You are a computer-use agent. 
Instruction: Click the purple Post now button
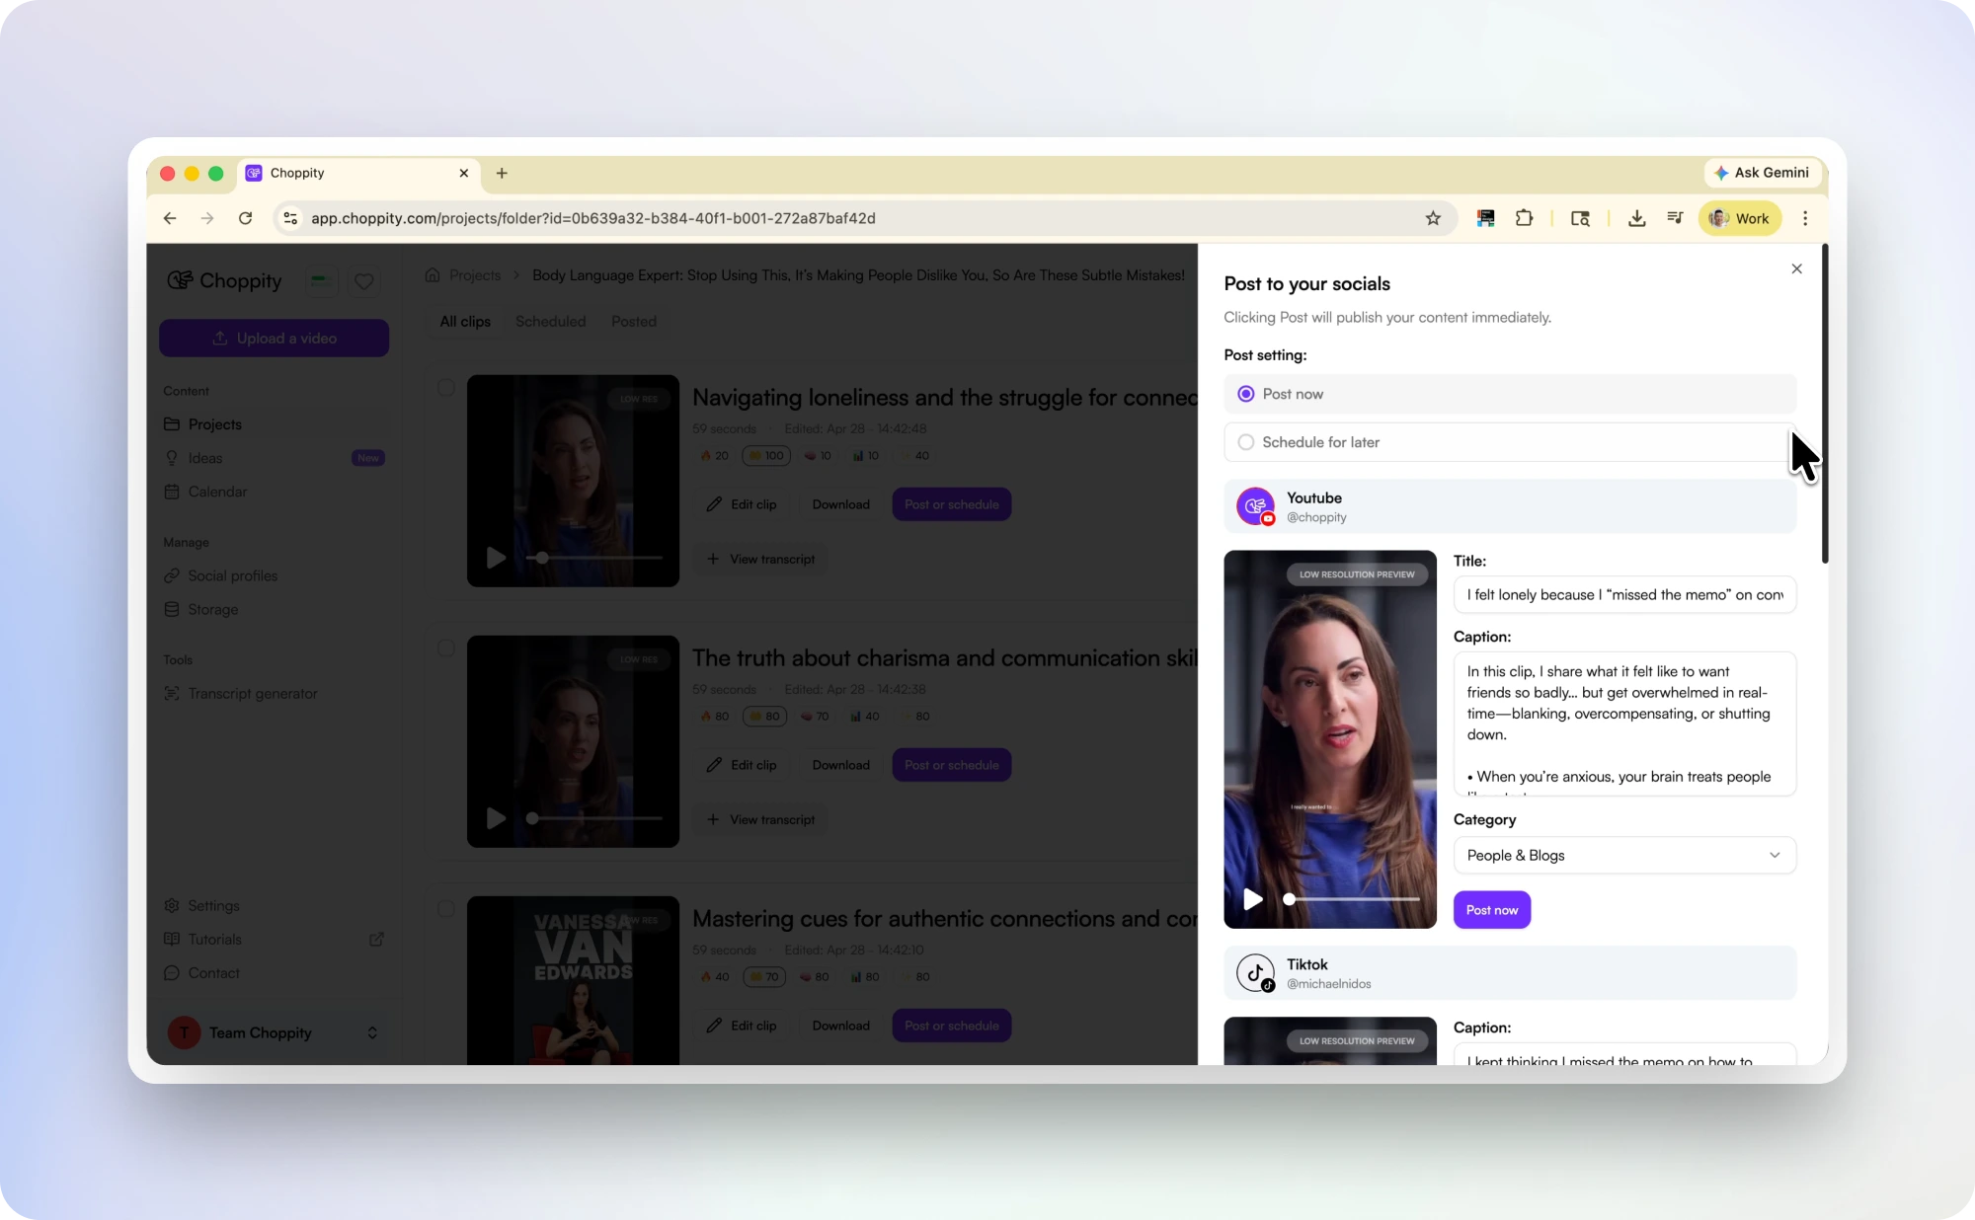tap(1491, 910)
